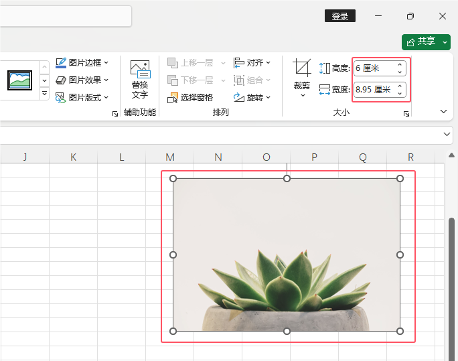The width and height of the screenshot is (458, 361).
Task: Click 下移一层 send backward button
Action: coord(190,80)
